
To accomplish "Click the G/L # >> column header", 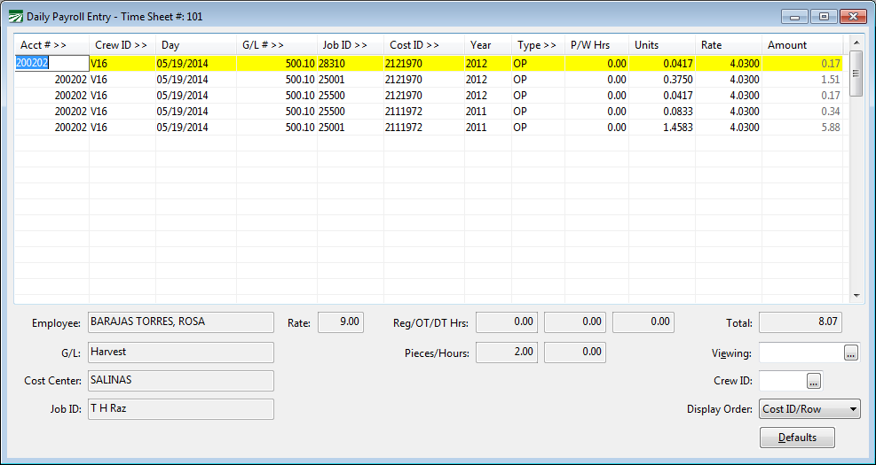I will 275,45.
